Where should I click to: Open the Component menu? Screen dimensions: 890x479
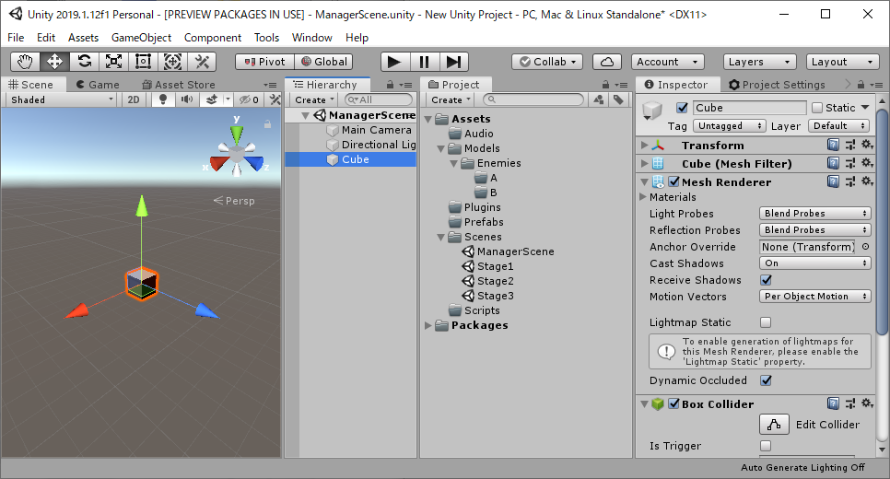click(x=213, y=38)
